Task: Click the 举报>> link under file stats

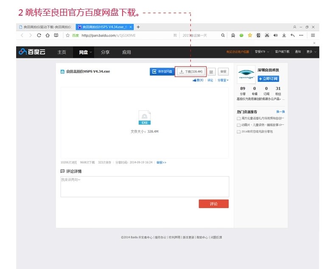Action: pos(161,162)
